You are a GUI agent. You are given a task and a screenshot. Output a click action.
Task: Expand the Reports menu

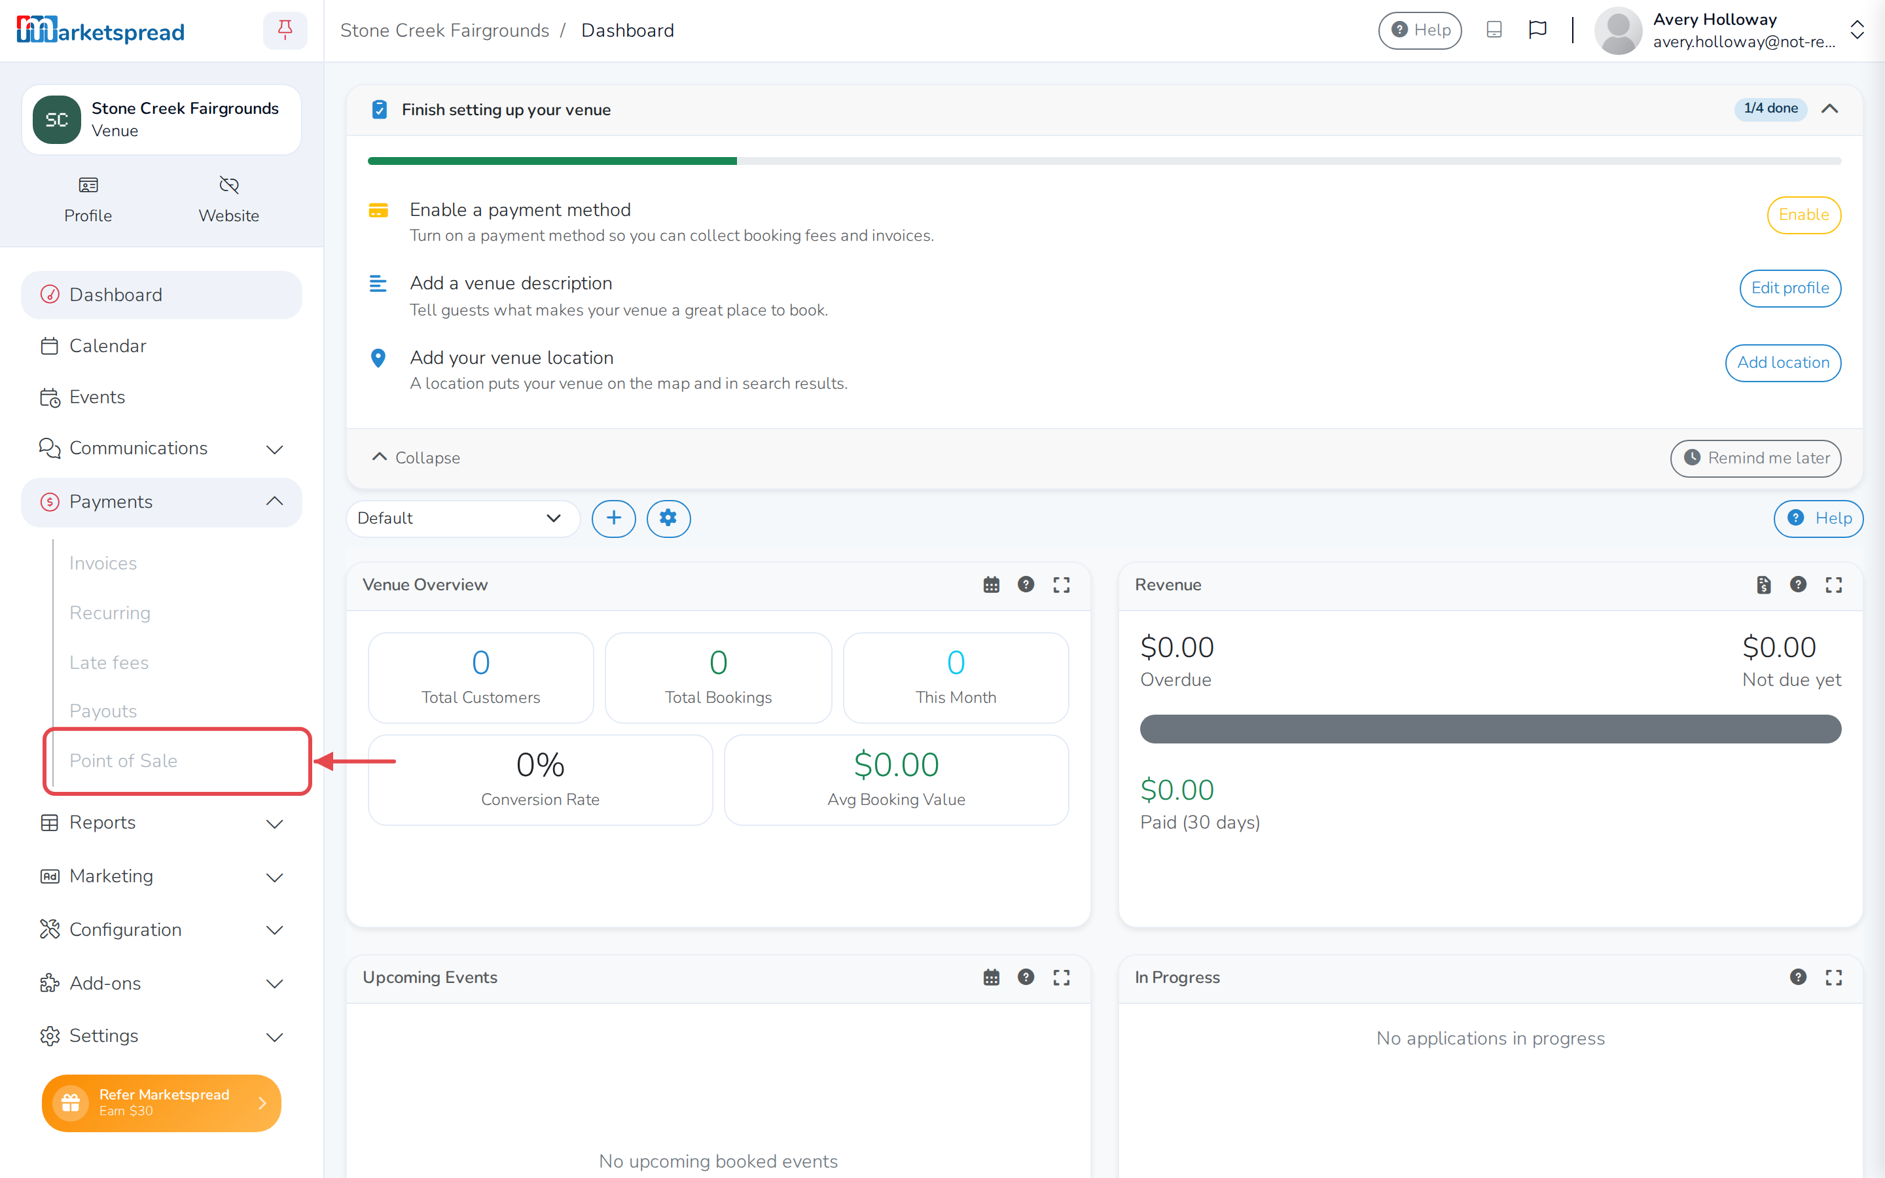161,823
